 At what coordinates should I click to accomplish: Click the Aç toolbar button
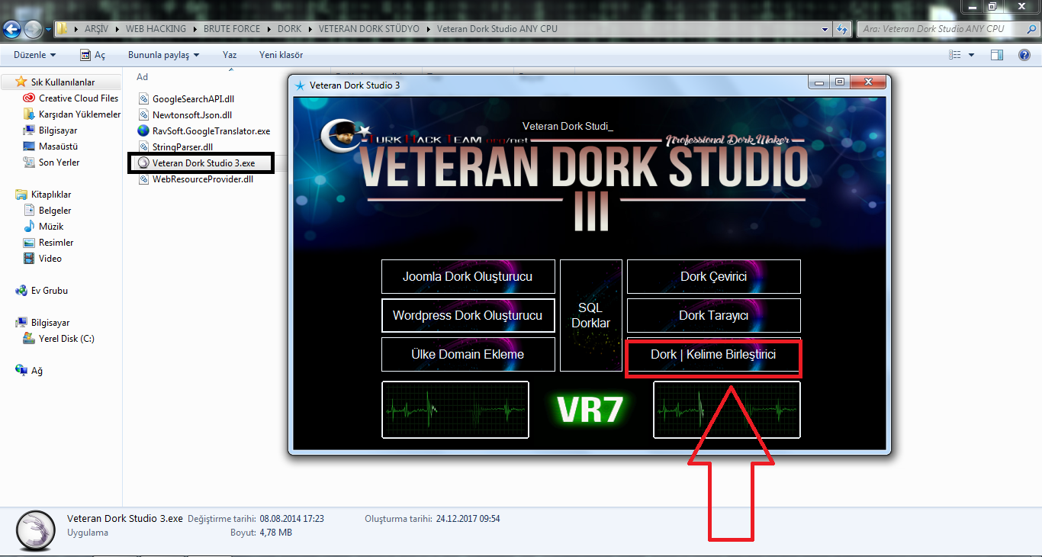93,55
